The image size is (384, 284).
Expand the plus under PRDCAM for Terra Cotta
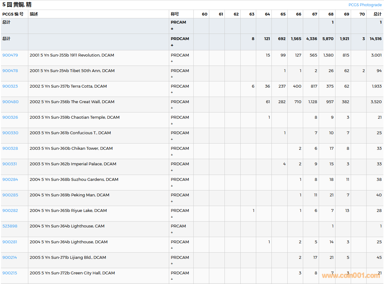(x=172, y=93)
